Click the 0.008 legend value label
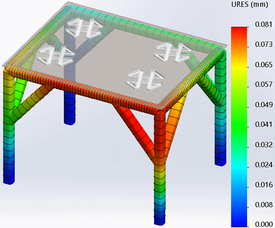The height and width of the screenshot is (228, 275). (x=263, y=204)
